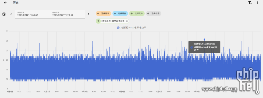263x98 pixels.
Task: Add a filter via 选择标签 chip
Action: click(154, 14)
